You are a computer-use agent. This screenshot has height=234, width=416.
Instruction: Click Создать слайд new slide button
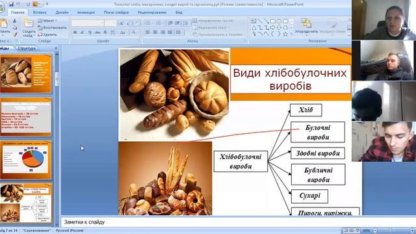[29, 28]
